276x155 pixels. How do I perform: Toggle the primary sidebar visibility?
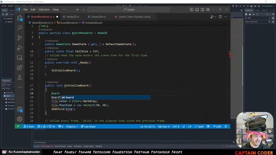pos(191,9)
